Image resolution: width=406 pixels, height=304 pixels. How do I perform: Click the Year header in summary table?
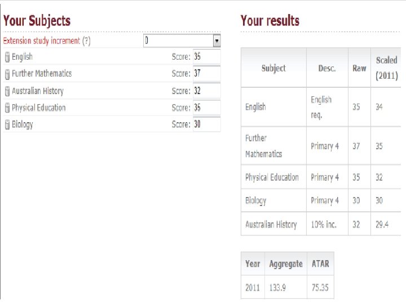pos(253,263)
